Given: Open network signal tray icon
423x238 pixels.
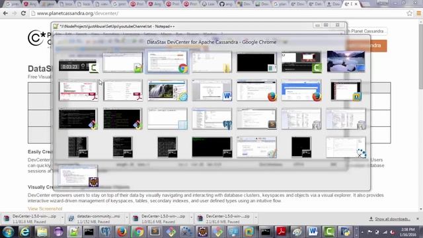Looking at the screenshot, I should [385, 232].
